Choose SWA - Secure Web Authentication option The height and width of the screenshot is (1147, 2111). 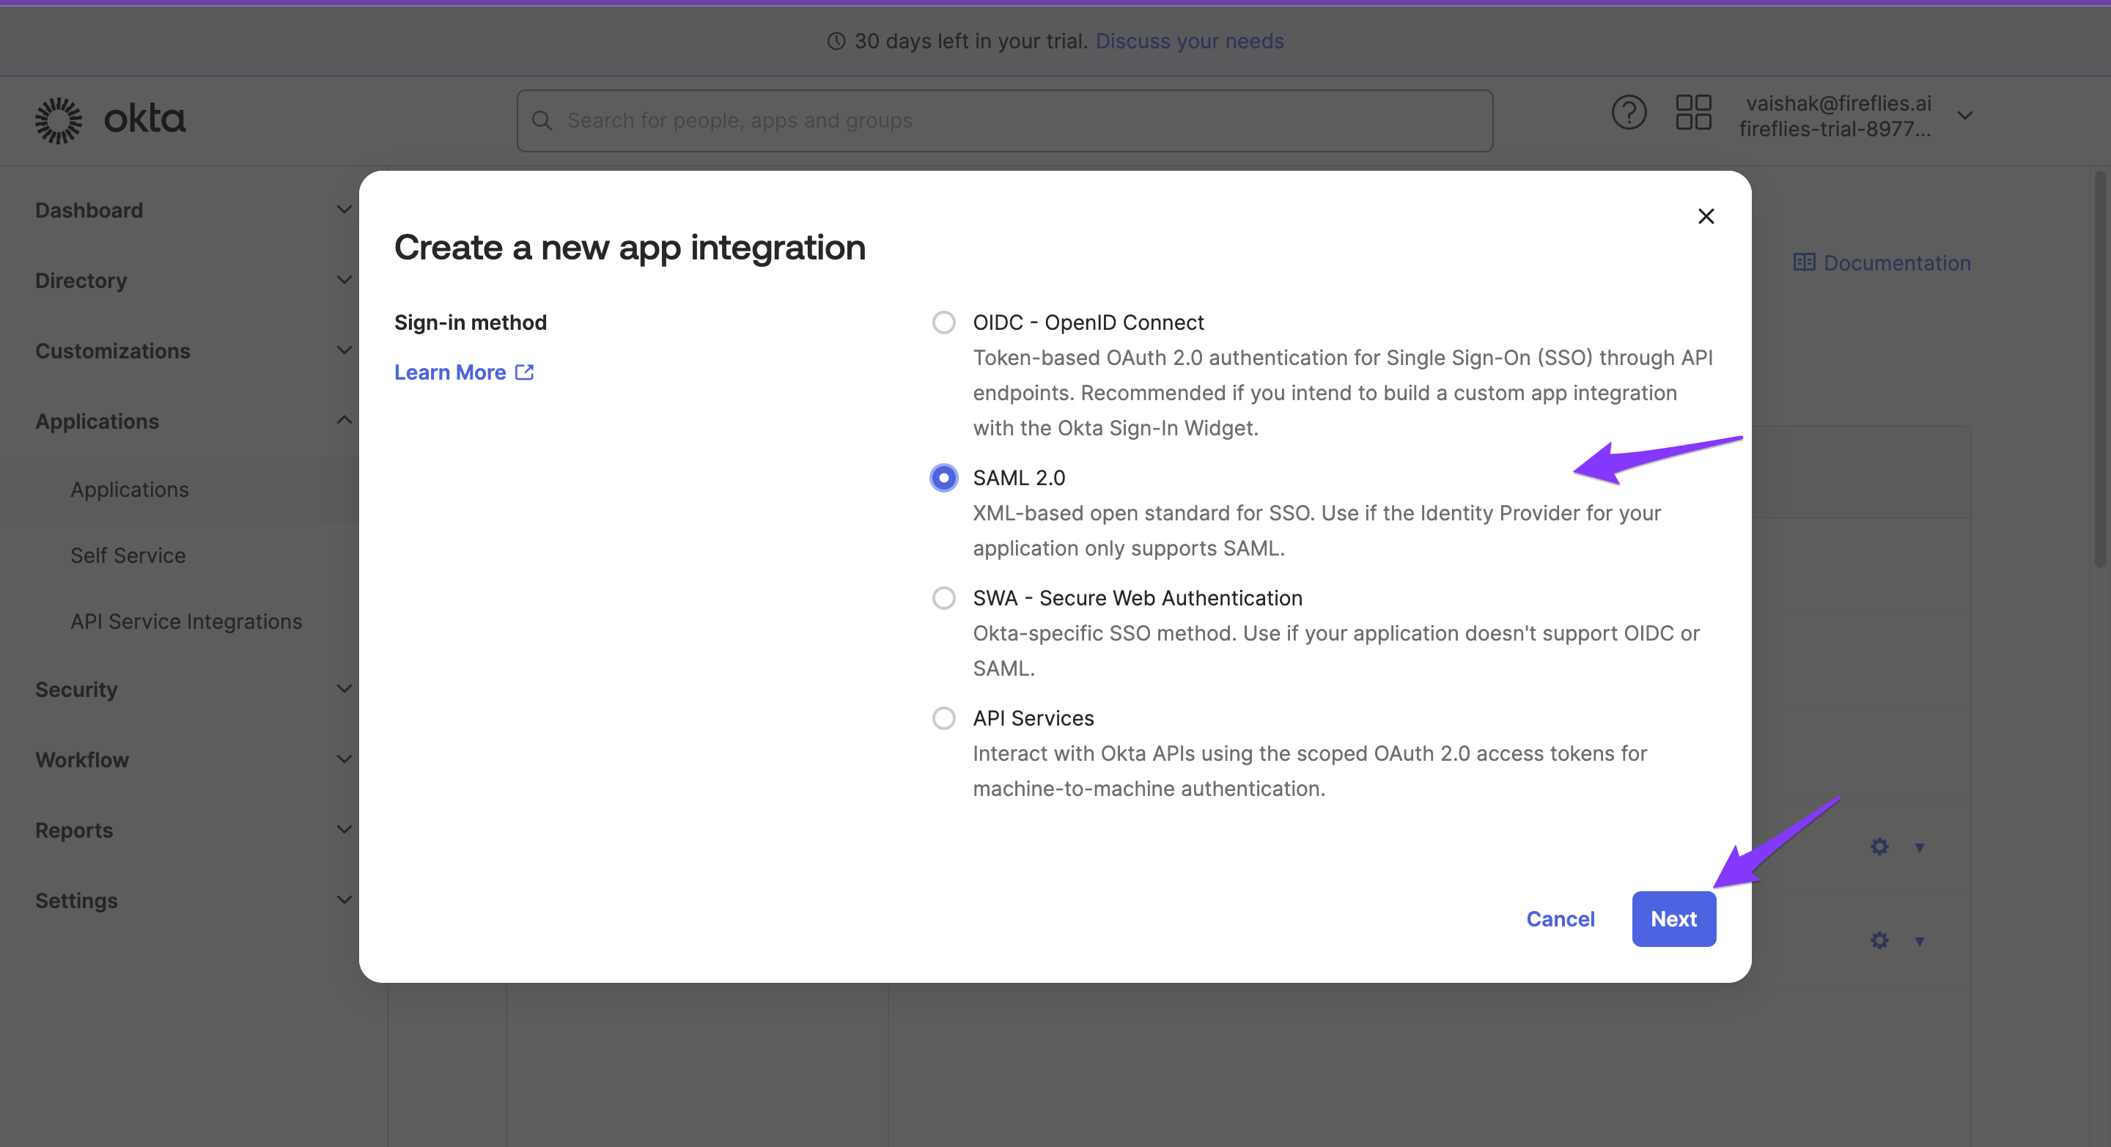pyautogui.click(x=943, y=598)
